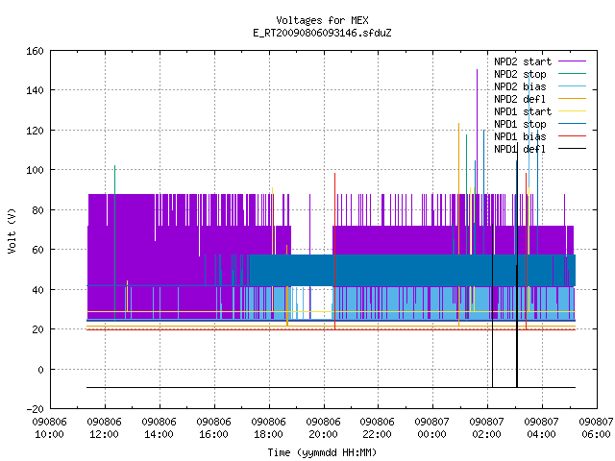Click the purple spike reaching 150 volts

pos(477,130)
